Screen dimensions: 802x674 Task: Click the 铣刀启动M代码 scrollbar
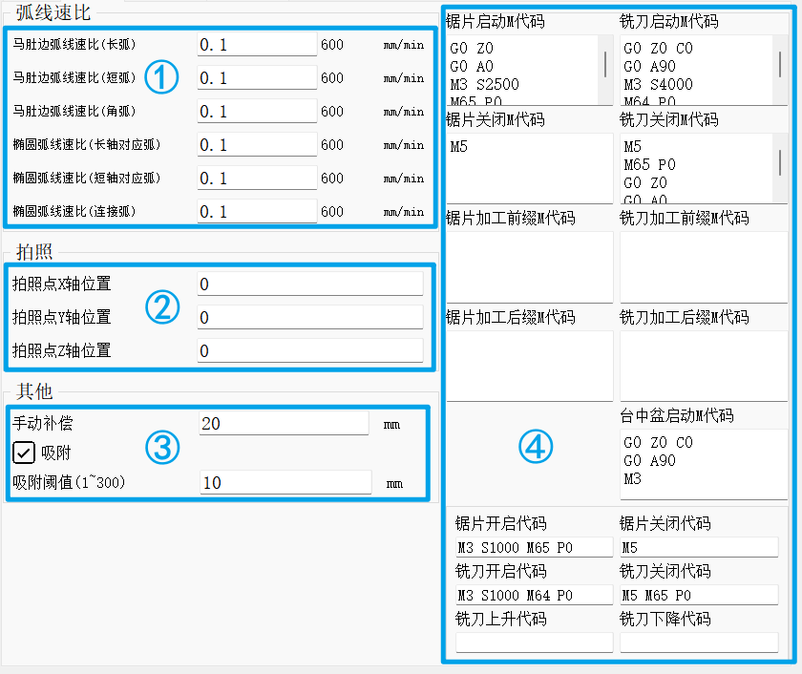click(780, 65)
